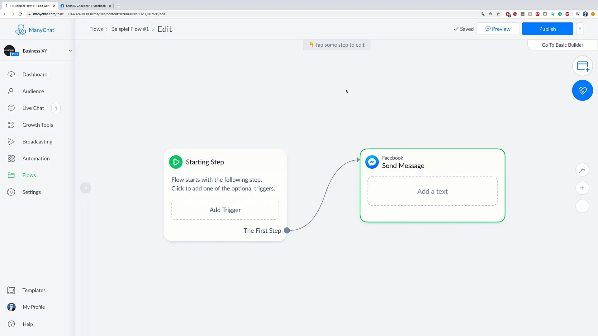The image size is (598, 336).
Task: Expand the sidebar collapsed panel arrow
Action: (85, 188)
